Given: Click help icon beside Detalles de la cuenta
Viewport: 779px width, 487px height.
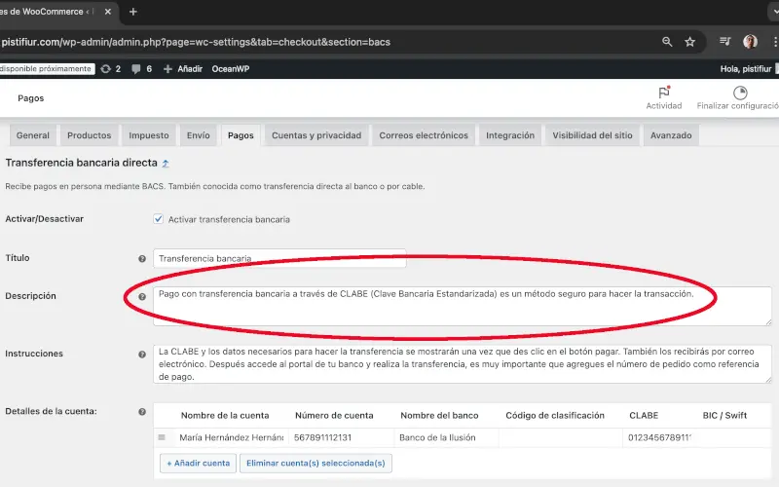Looking at the screenshot, I should click(142, 412).
